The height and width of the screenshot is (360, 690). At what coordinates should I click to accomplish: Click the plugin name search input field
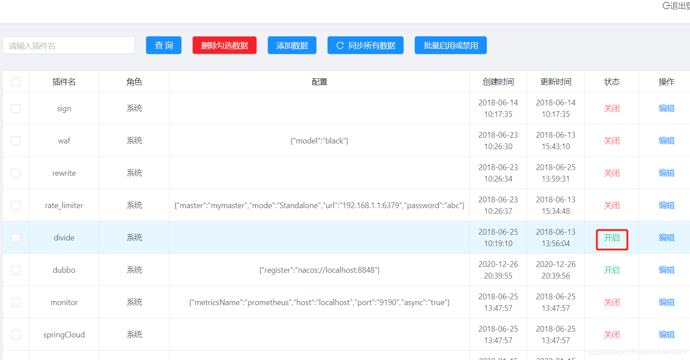pyautogui.click(x=69, y=45)
